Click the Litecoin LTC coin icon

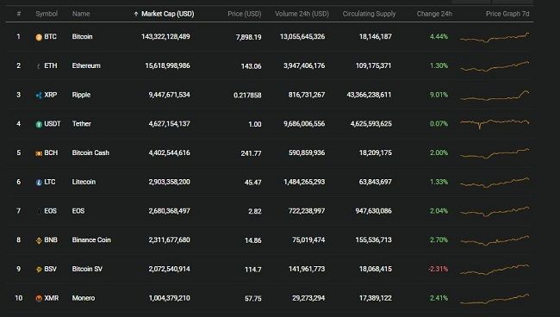[x=39, y=183]
